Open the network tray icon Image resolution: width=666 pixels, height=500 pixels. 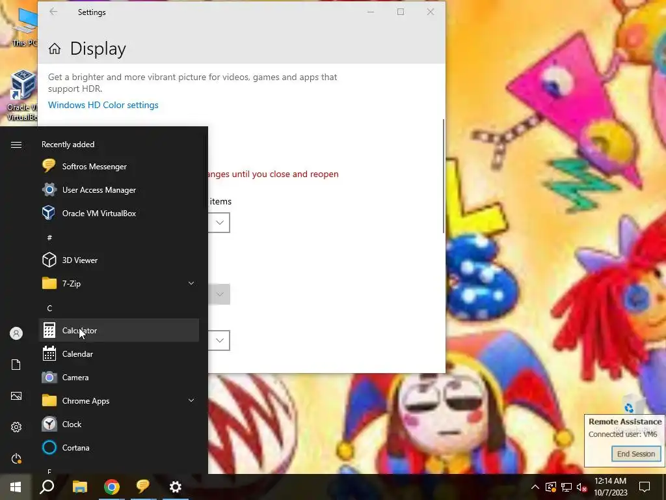click(x=566, y=487)
